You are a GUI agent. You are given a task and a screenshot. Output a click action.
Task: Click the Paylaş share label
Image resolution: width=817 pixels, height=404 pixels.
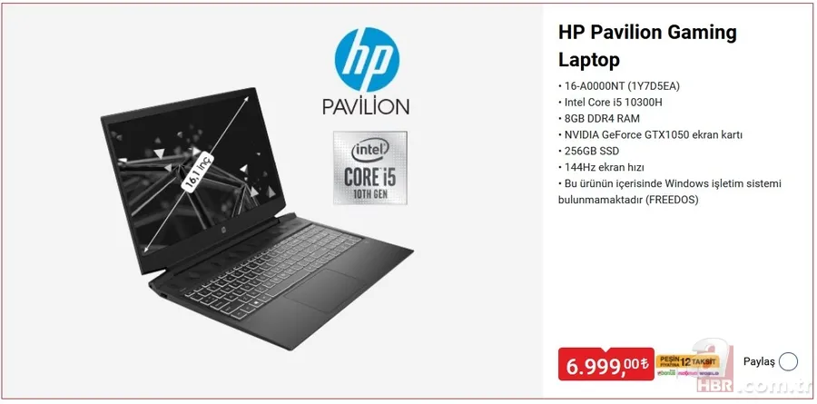[759, 361]
